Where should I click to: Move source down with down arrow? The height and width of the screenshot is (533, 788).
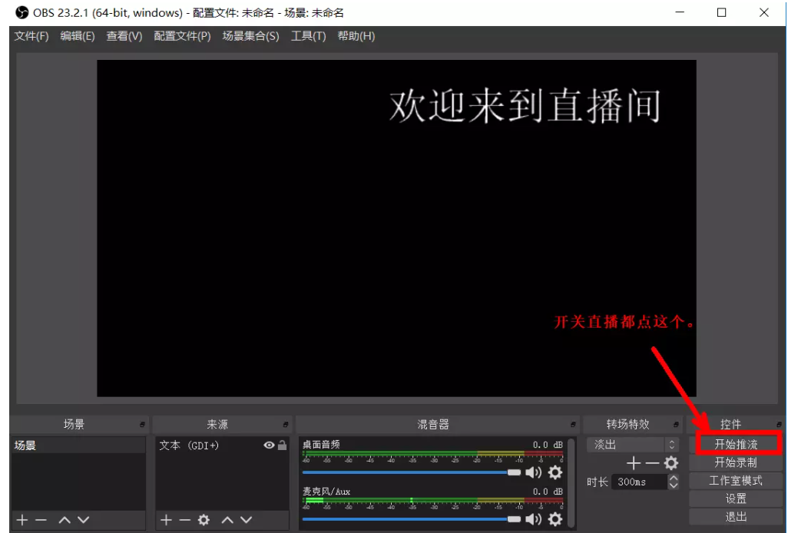click(247, 520)
